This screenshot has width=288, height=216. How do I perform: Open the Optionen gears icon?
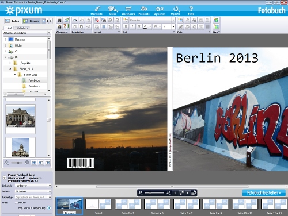coord(160,11)
